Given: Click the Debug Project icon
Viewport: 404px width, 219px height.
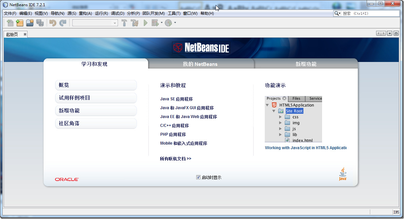Looking at the screenshot, I should point(155,23).
